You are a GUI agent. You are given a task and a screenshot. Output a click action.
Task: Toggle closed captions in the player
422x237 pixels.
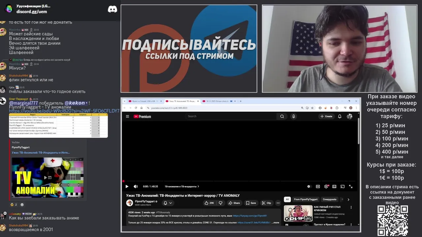pyautogui.click(x=318, y=186)
